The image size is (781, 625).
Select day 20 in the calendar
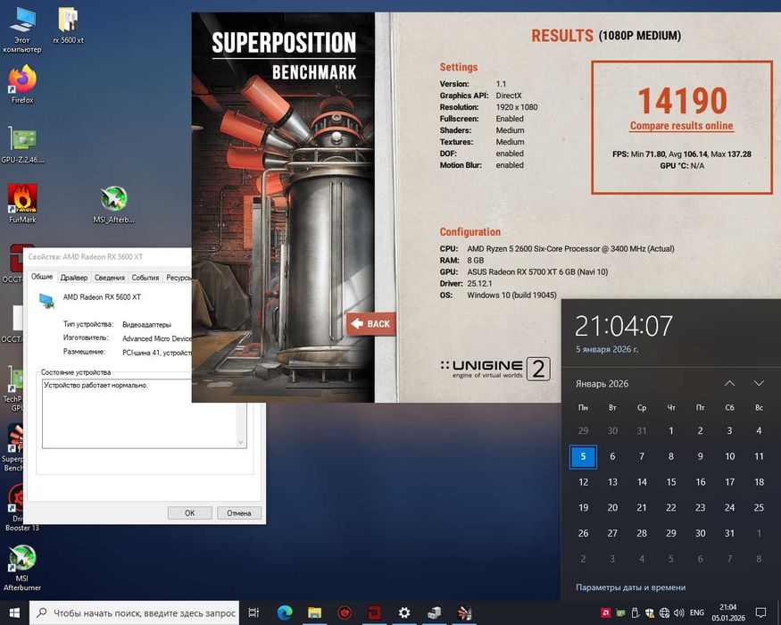pos(612,507)
